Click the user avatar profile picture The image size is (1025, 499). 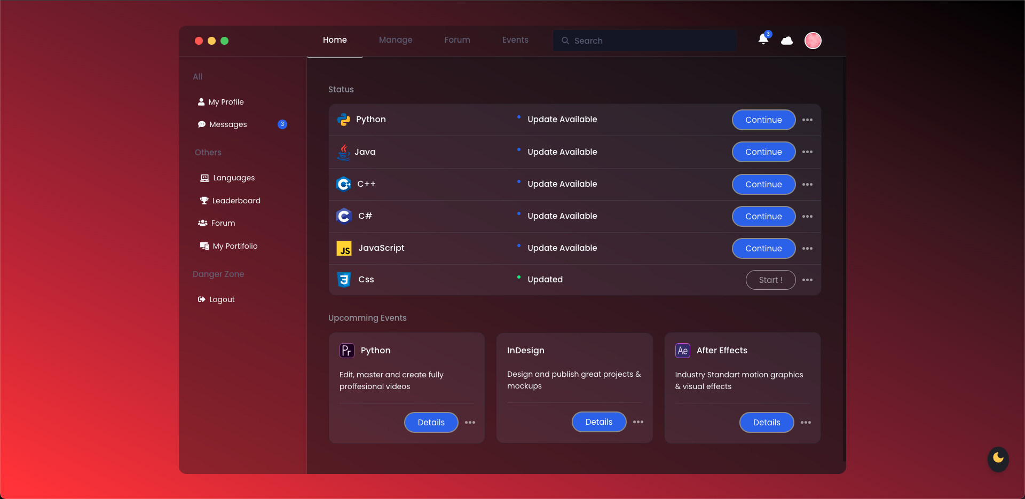[813, 41]
